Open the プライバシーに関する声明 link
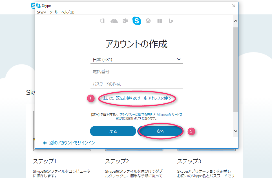The width and height of the screenshot is (272, 178). point(136,114)
